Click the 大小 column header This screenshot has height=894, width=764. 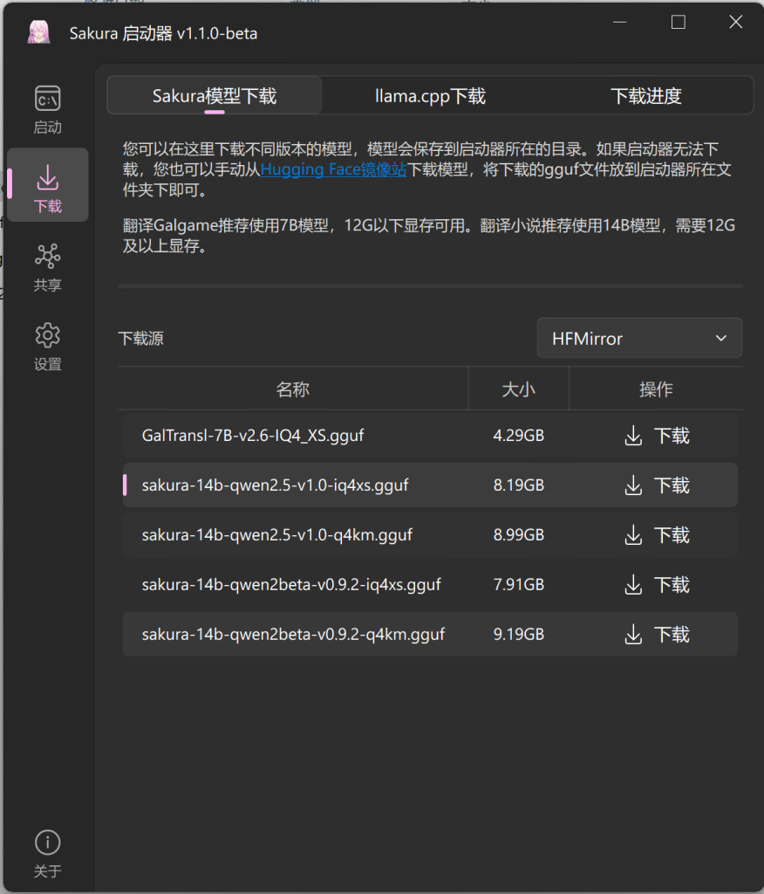[518, 389]
